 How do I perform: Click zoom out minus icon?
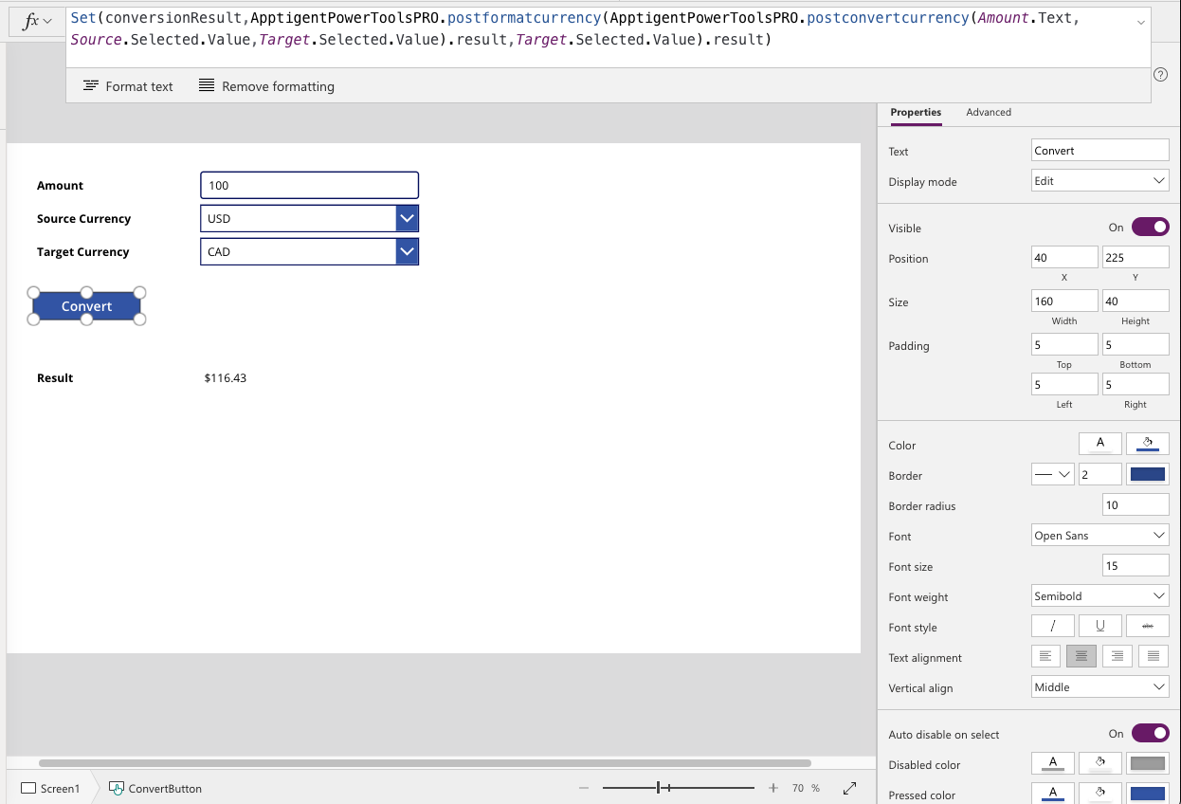click(584, 788)
